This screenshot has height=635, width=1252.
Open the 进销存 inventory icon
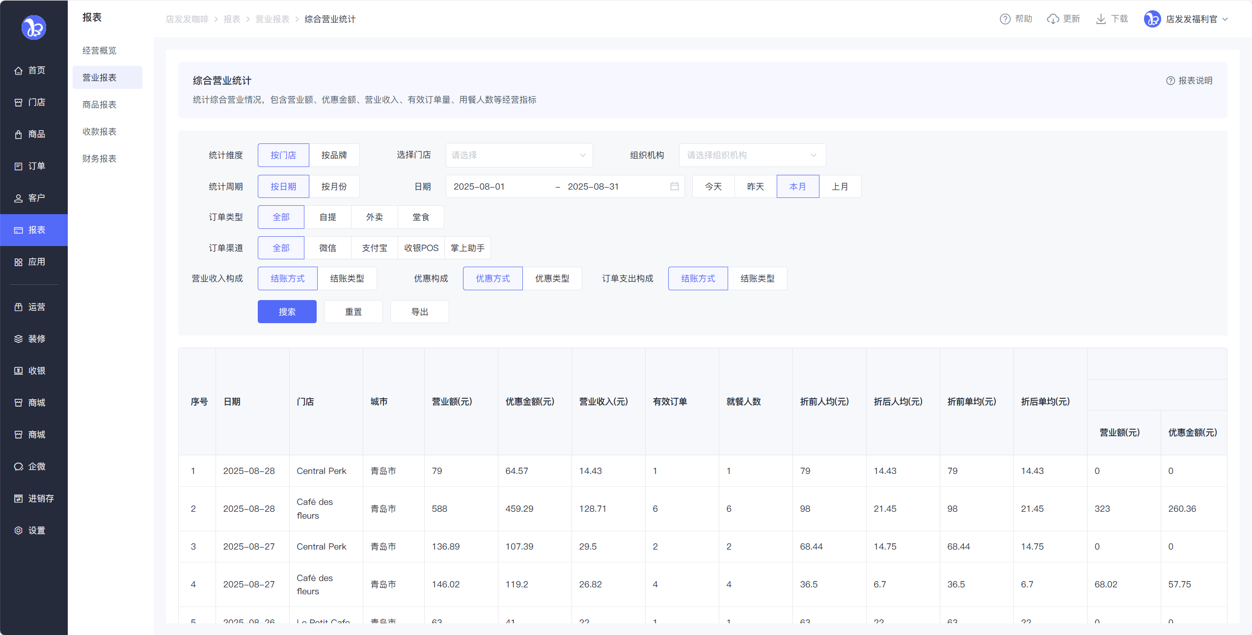(19, 498)
